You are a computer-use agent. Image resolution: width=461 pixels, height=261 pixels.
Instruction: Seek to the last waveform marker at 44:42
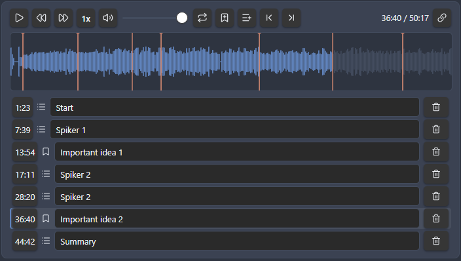coord(403,62)
